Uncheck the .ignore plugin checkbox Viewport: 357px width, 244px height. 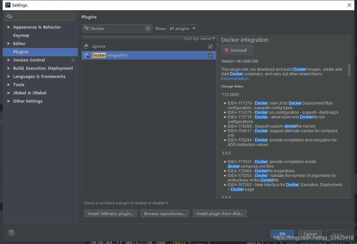(x=210, y=47)
